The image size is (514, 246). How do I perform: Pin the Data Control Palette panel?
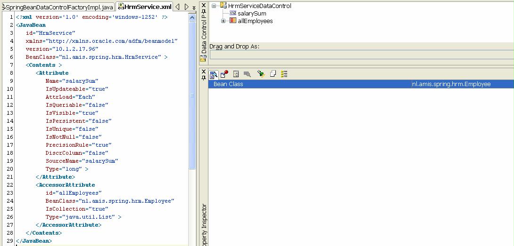coord(204,11)
